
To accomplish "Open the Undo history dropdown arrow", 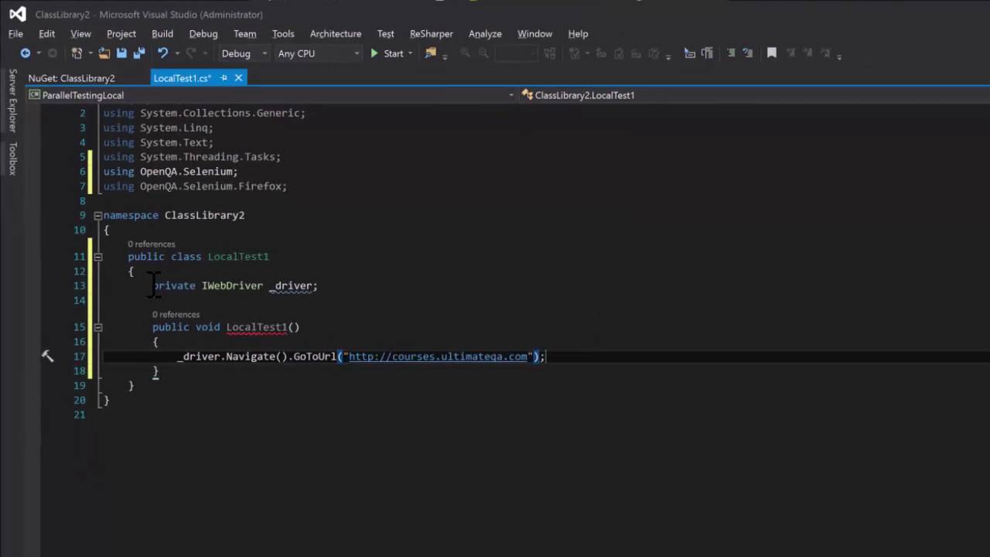I will tap(176, 53).
